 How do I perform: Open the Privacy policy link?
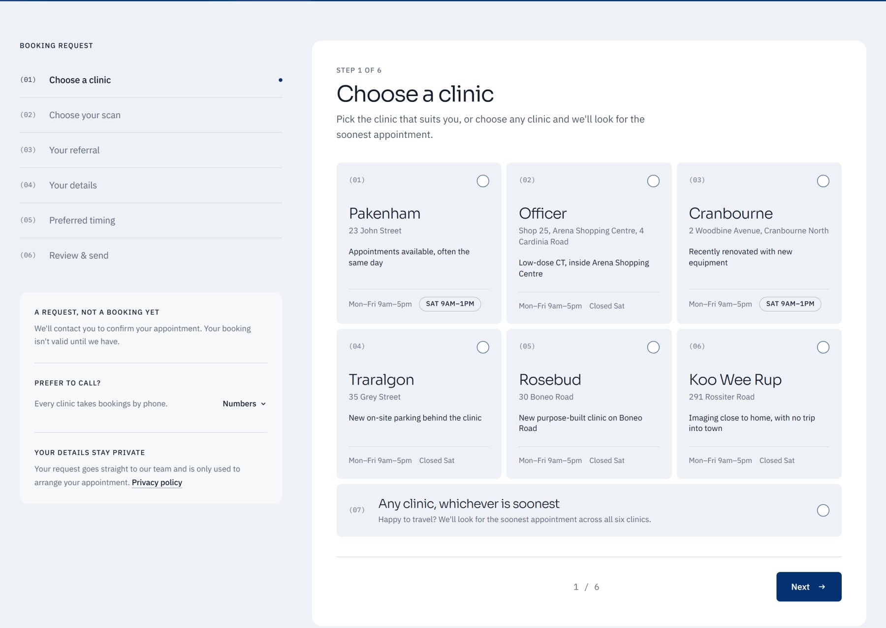point(157,483)
